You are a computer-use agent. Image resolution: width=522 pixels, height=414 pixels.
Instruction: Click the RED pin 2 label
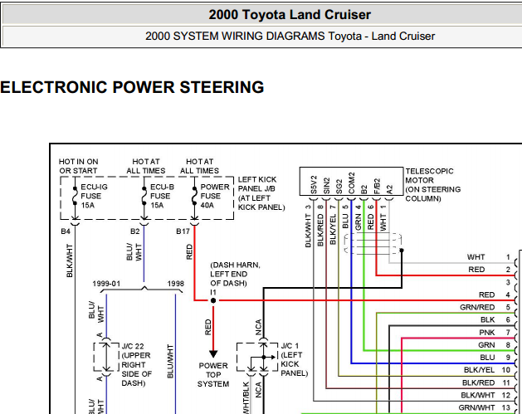click(x=476, y=270)
